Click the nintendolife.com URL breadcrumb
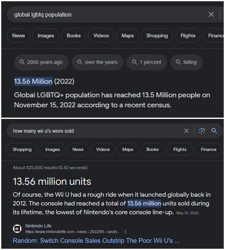Viewport: 225px width, 250px height. [x=72, y=232]
